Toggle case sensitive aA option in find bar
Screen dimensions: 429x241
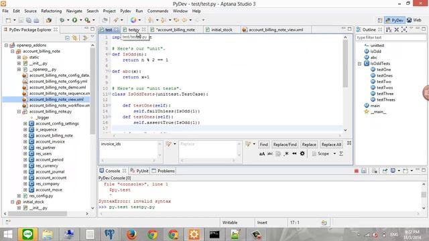pos(262,153)
